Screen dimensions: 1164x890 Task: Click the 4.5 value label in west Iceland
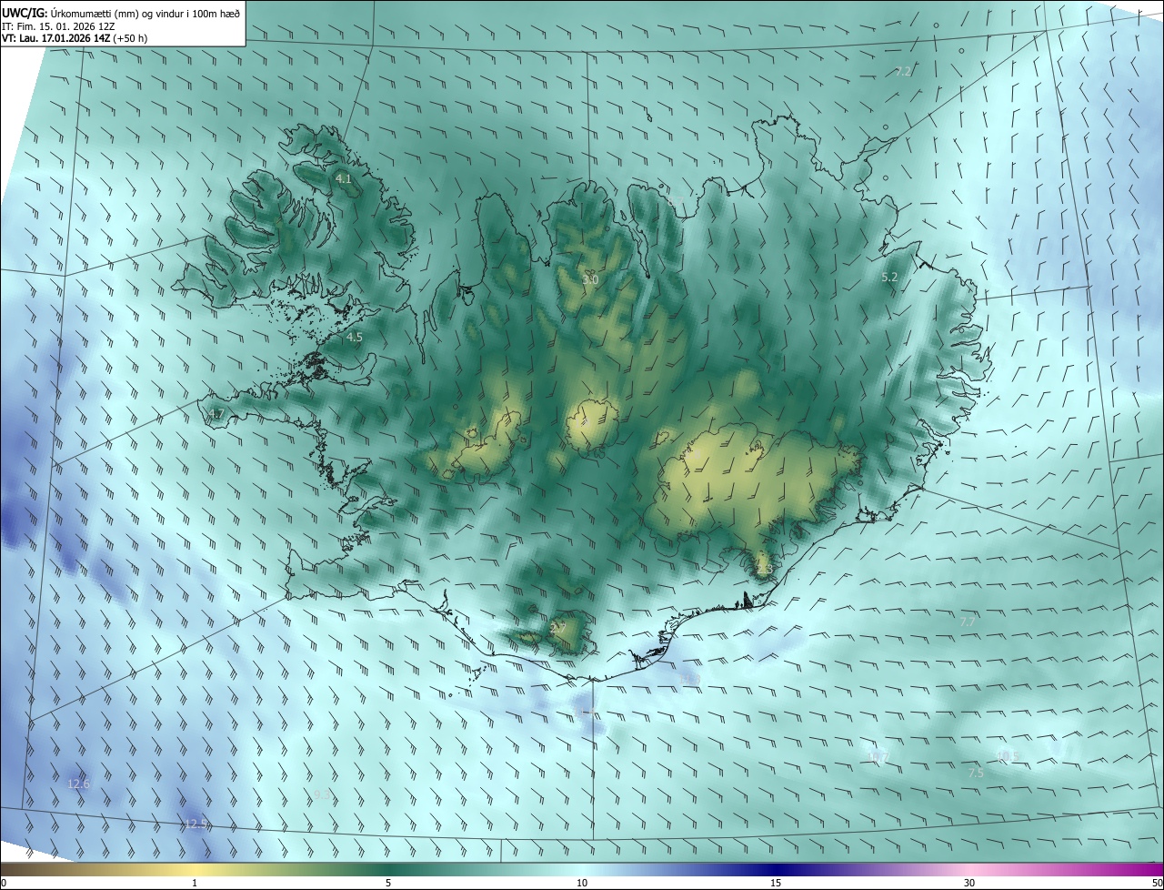coord(355,337)
